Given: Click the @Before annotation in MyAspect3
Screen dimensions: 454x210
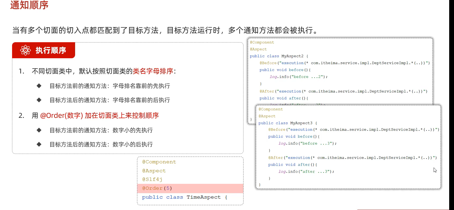Looking at the screenshot, I should pos(277,130).
